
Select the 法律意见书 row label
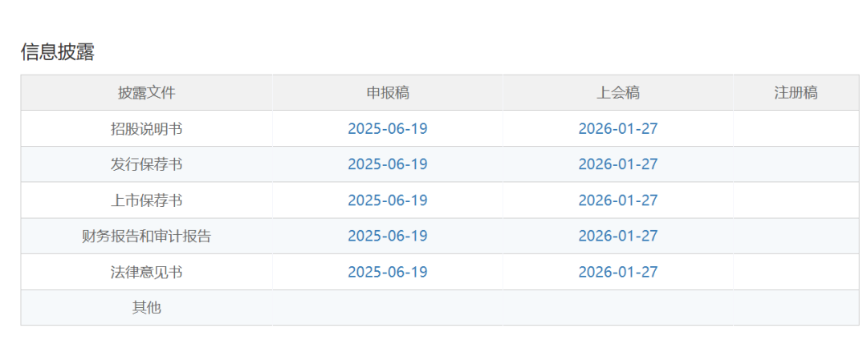[x=147, y=272]
